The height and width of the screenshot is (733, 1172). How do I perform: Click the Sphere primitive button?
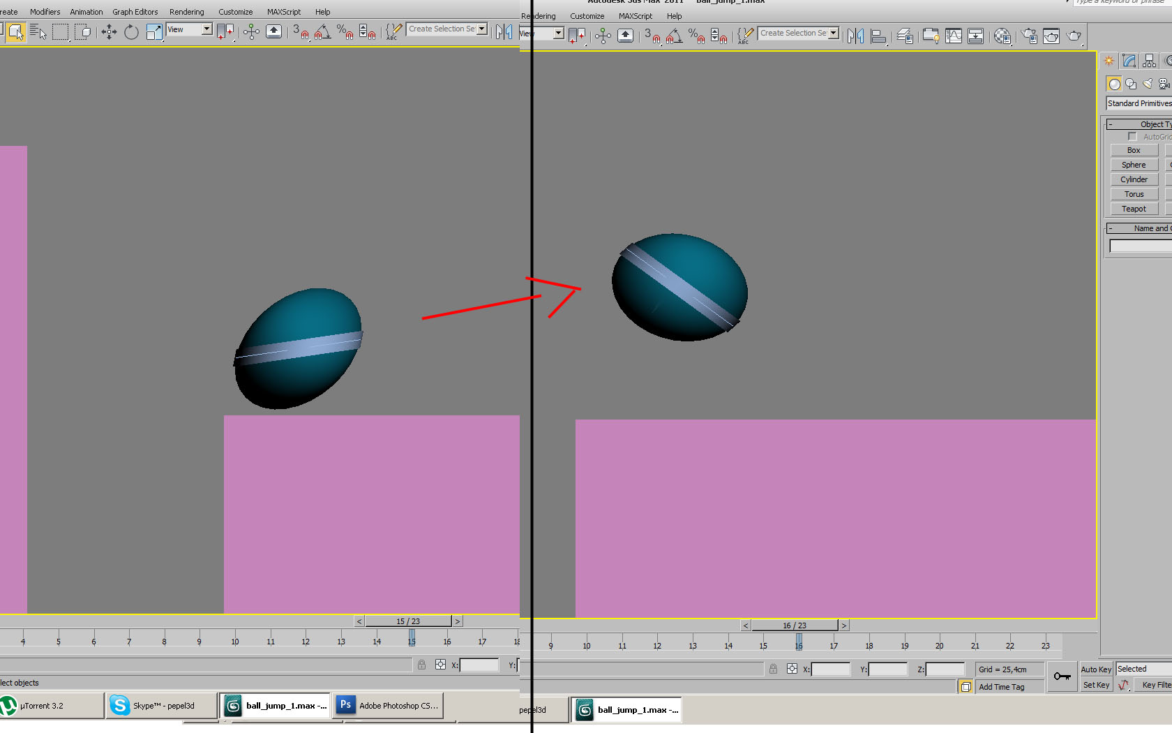(1134, 165)
